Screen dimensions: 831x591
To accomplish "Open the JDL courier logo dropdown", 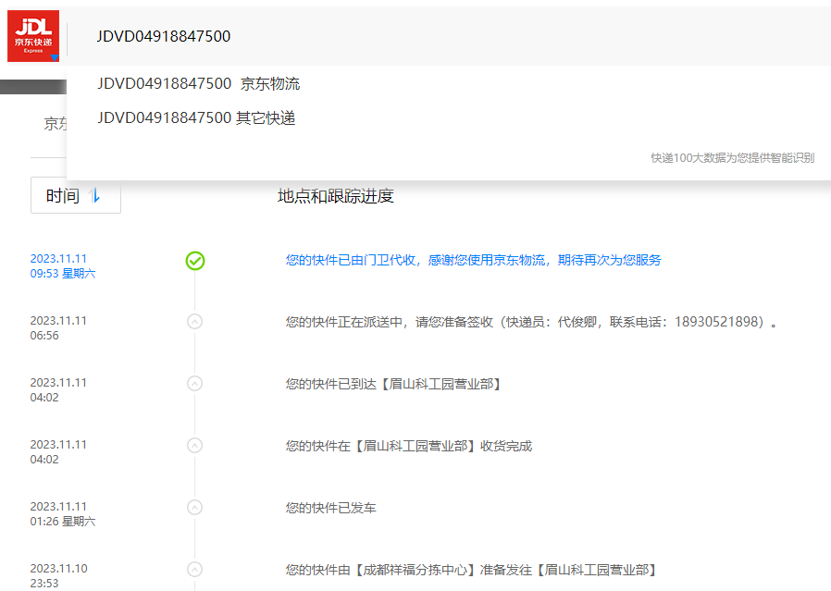I will (x=33, y=36).
